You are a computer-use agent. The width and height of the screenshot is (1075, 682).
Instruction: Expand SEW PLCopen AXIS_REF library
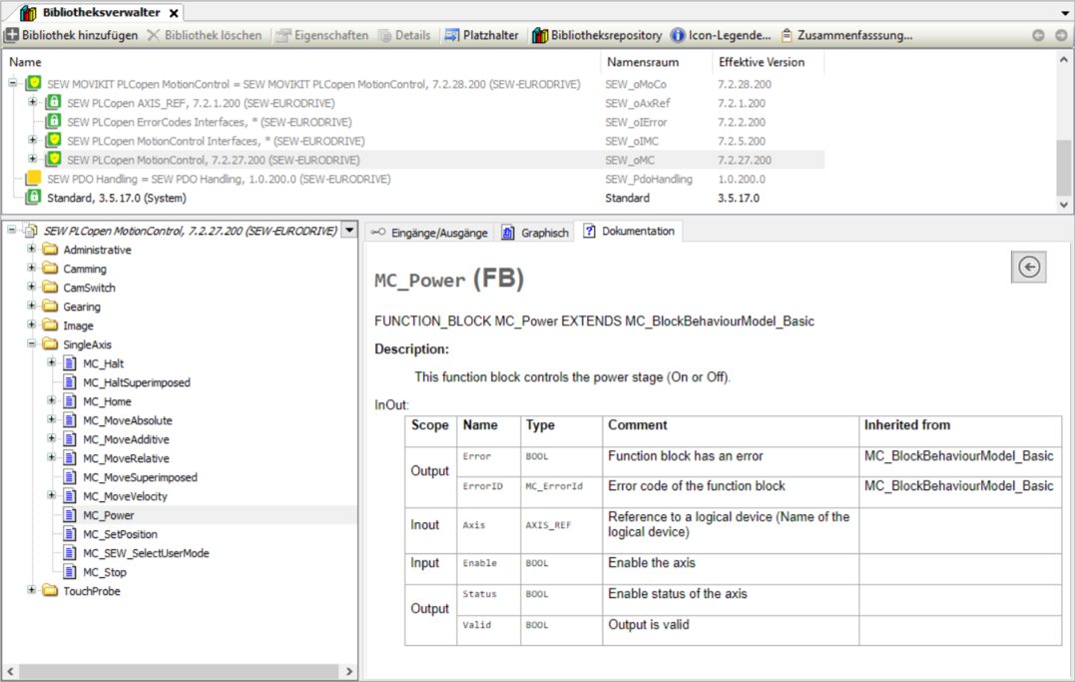[33, 103]
